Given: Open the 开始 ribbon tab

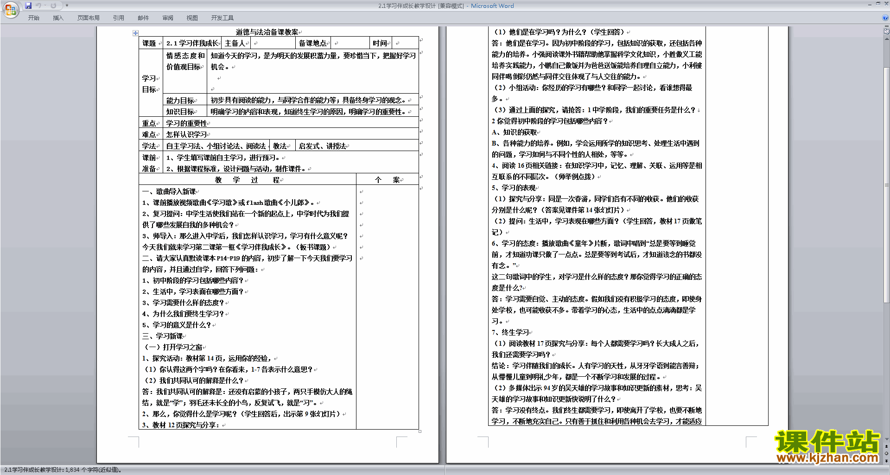Looking at the screenshot, I should (33, 18).
